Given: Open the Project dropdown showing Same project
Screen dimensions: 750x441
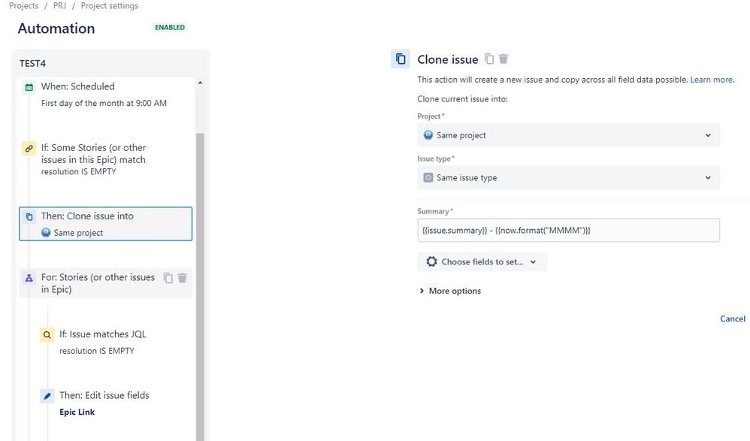Looking at the screenshot, I should click(568, 135).
